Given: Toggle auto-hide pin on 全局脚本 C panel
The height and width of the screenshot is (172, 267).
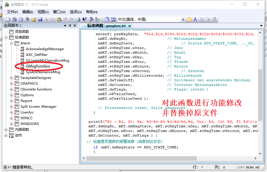Looking at the screenshot, I should 70,26.
